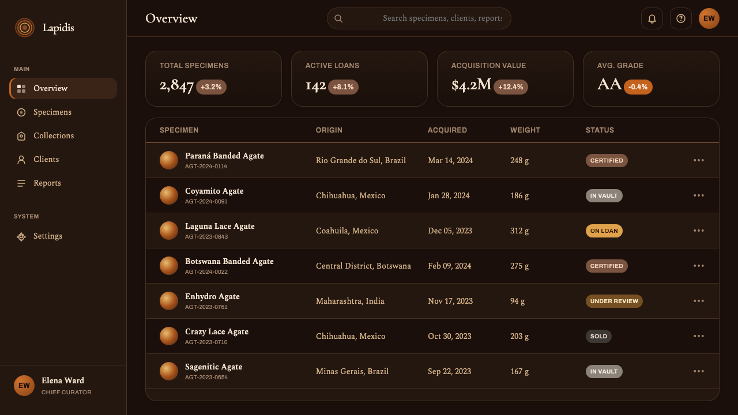The height and width of the screenshot is (415, 738).
Task: Open more options for Crazy Lace Agate
Action: click(699, 336)
